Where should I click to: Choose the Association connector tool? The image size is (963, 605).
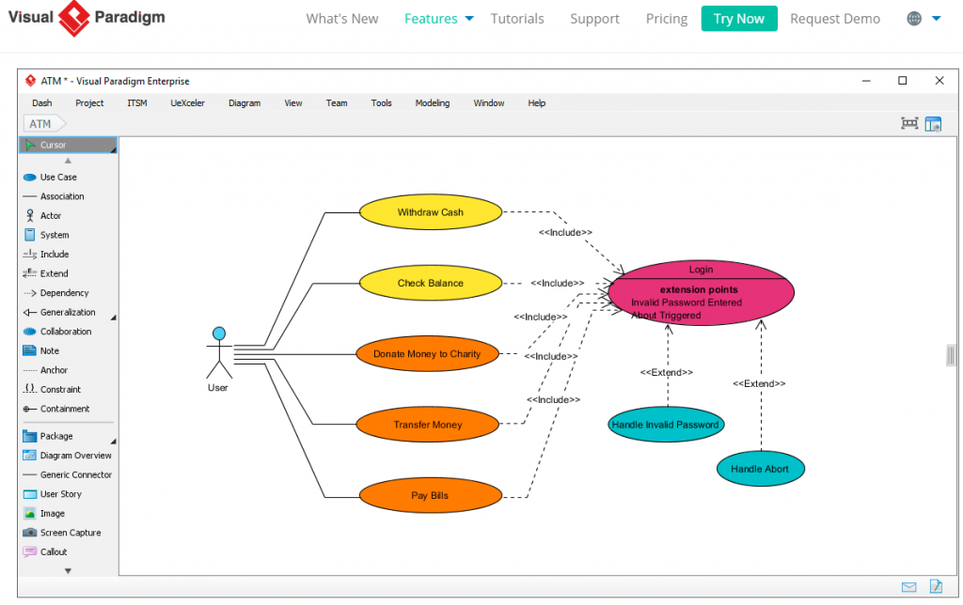(54, 196)
